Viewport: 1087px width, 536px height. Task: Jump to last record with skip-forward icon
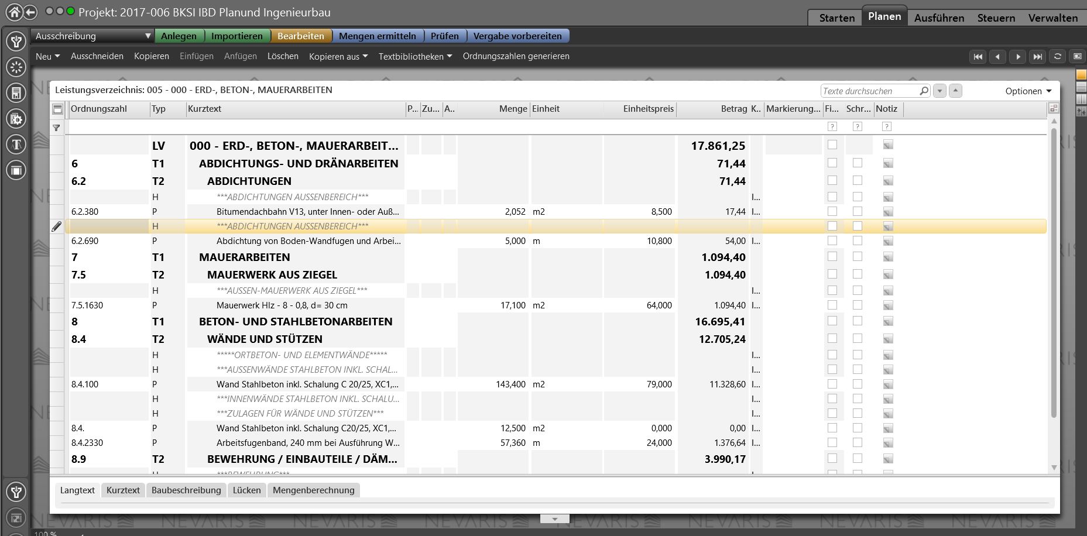pyautogui.click(x=1037, y=57)
